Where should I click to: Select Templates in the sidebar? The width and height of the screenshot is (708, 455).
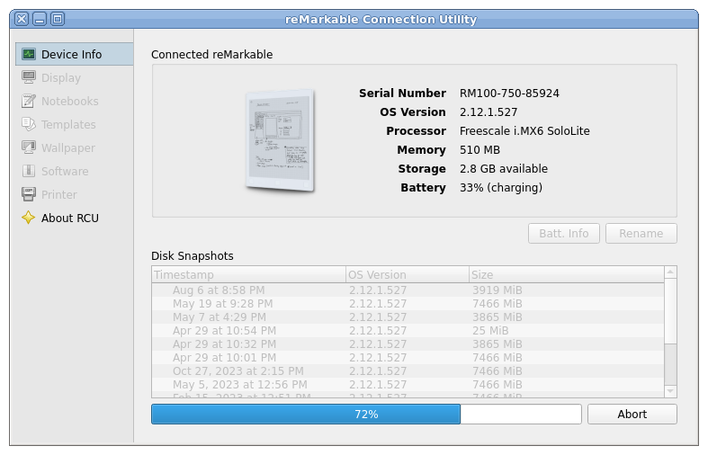pyautogui.click(x=75, y=125)
